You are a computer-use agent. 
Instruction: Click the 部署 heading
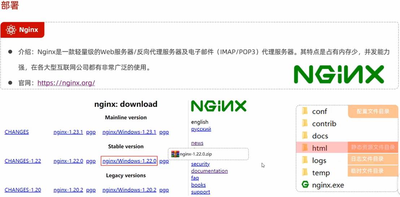(10, 5)
